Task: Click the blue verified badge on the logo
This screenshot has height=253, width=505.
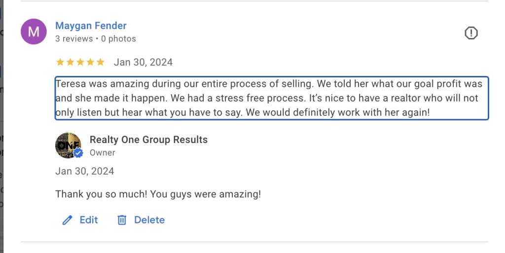Action: (78, 153)
